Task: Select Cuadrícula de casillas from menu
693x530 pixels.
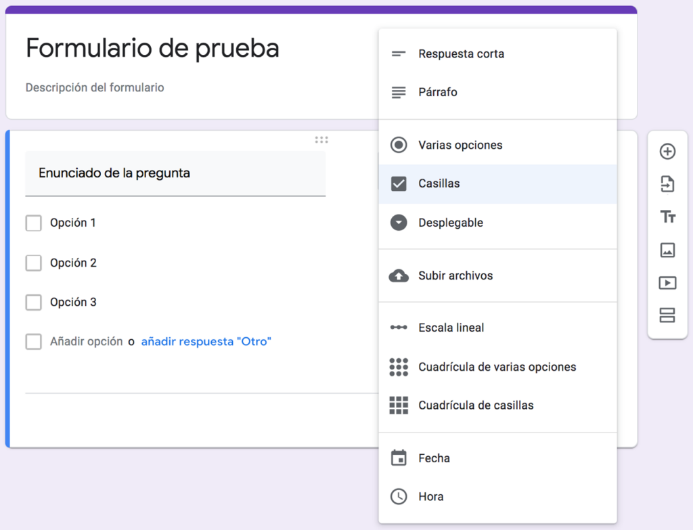Action: tap(476, 405)
